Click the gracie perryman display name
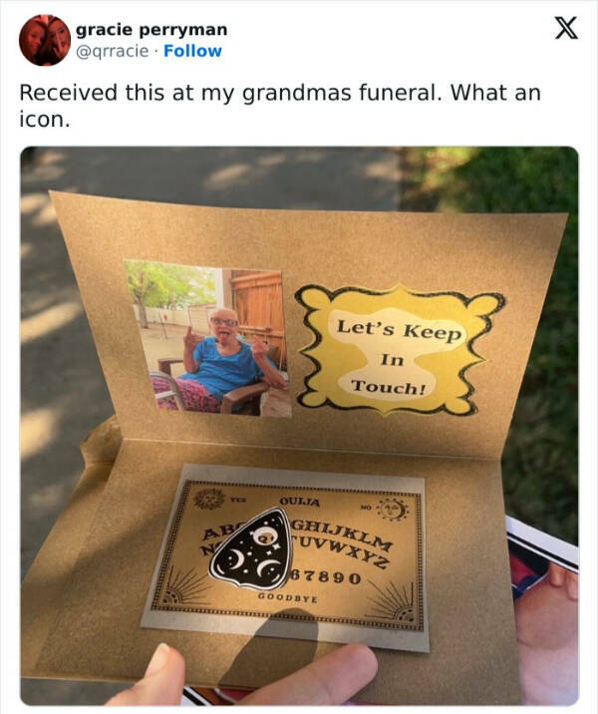The image size is (598, 714). pos(151,30)
